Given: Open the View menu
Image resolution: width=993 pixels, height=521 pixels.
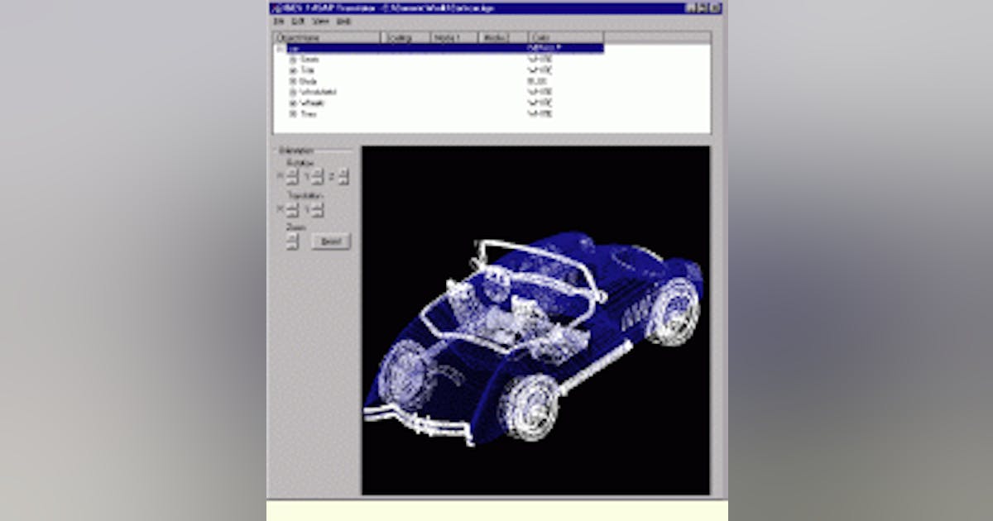Looking at the screenshot, I should click(320, 22).
